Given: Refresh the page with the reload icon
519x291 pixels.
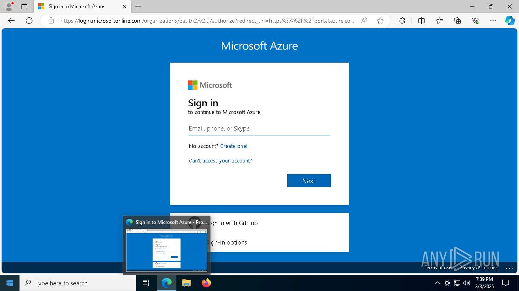Looking at the screenshot, I should pos(29,21).
